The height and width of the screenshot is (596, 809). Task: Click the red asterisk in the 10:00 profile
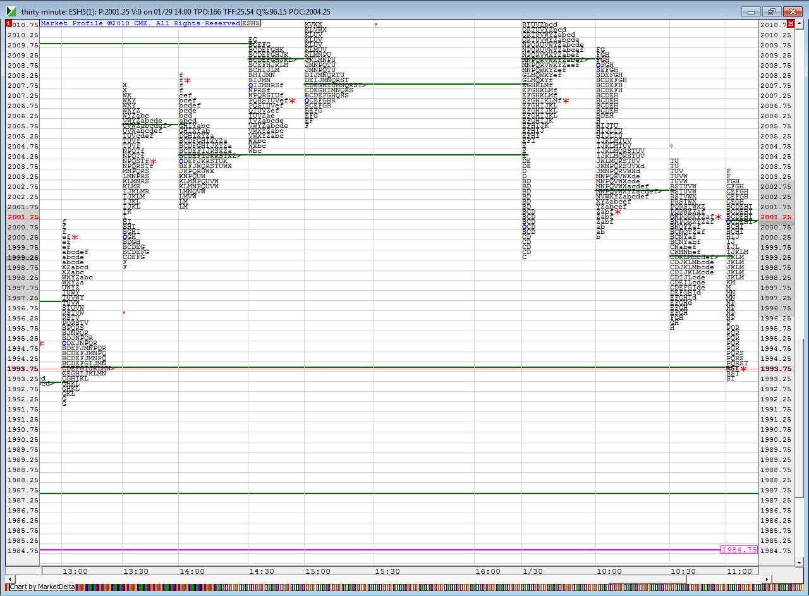point(617,212)
